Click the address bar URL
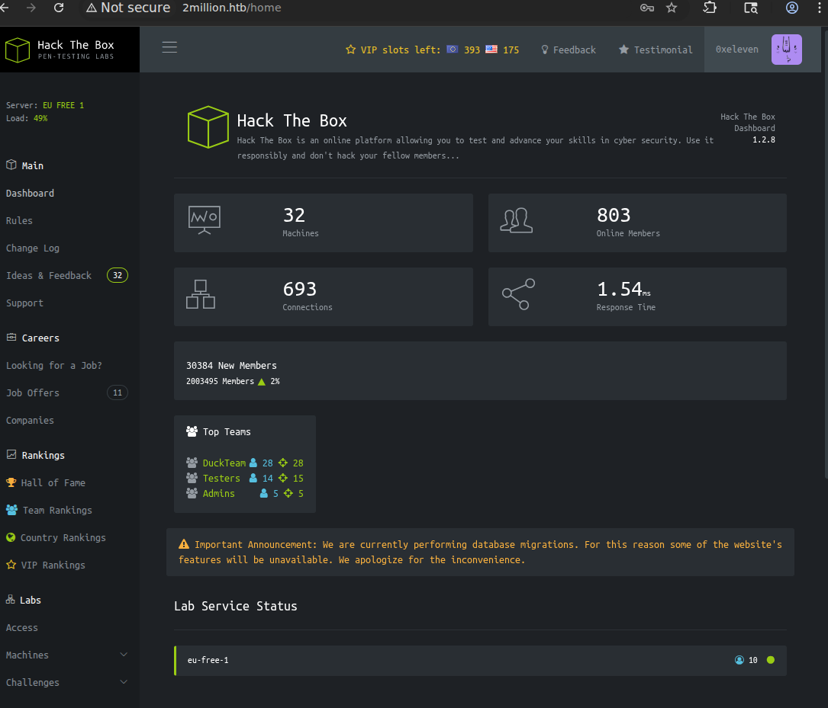 (232, 8)
